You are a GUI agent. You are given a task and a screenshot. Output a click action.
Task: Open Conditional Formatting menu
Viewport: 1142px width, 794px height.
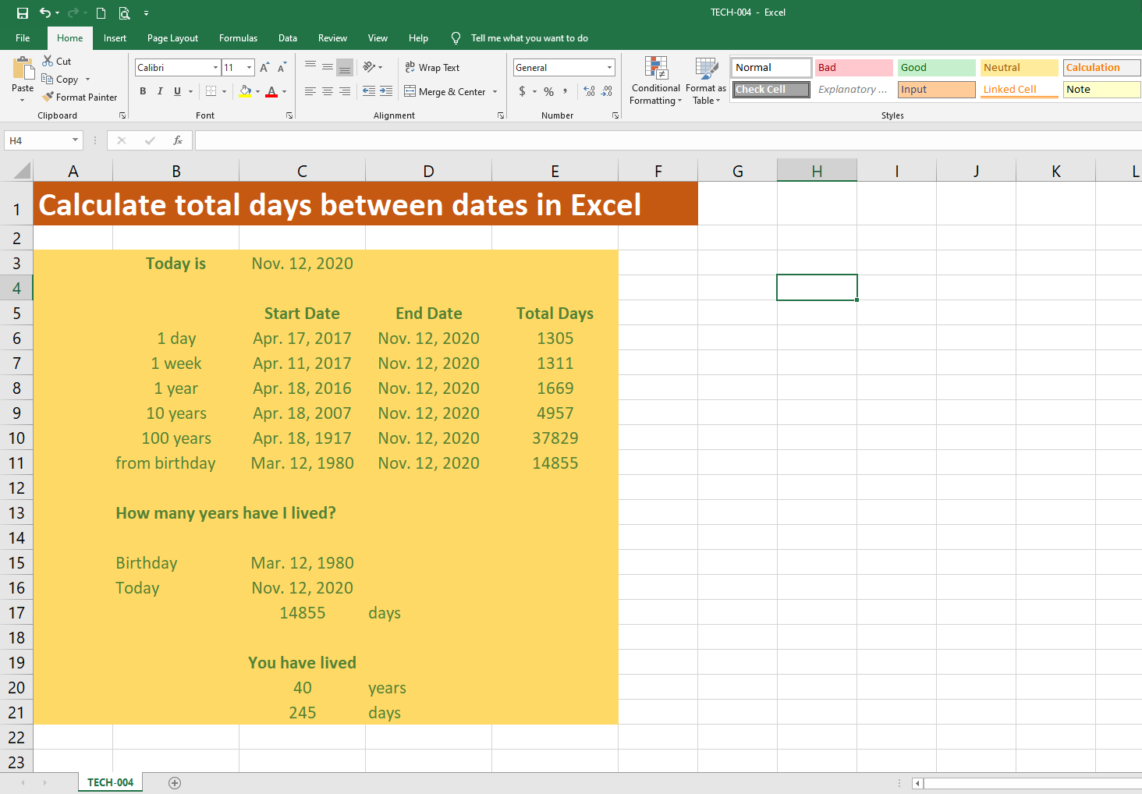655,80
